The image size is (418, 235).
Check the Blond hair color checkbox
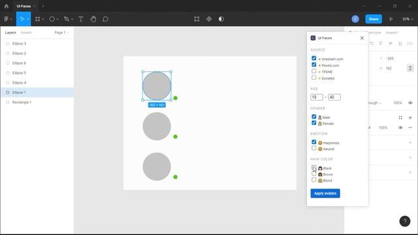(313, 180)
